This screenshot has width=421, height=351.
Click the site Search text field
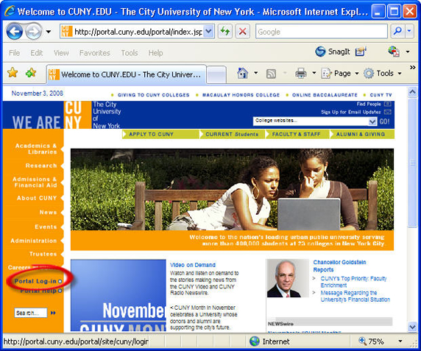pos(31,313)
